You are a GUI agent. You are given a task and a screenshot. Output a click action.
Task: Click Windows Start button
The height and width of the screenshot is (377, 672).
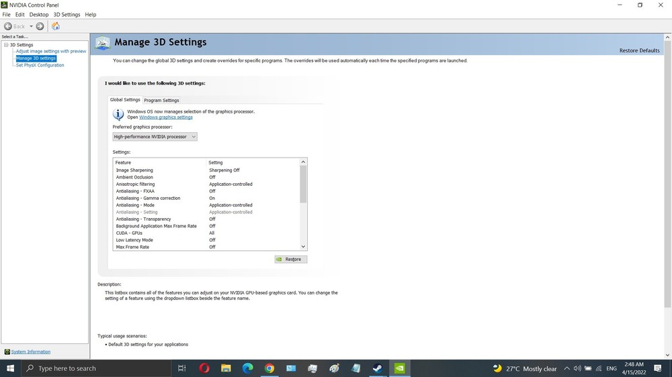(x=10, y=368)
